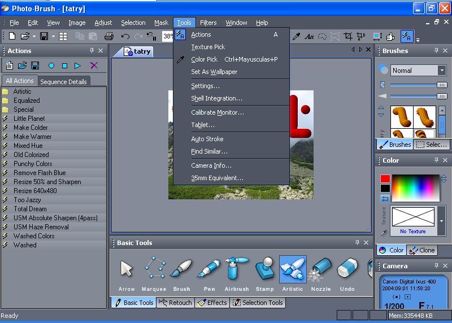
Task: Select the Marquee tool
Action: [x=154, y=273]
